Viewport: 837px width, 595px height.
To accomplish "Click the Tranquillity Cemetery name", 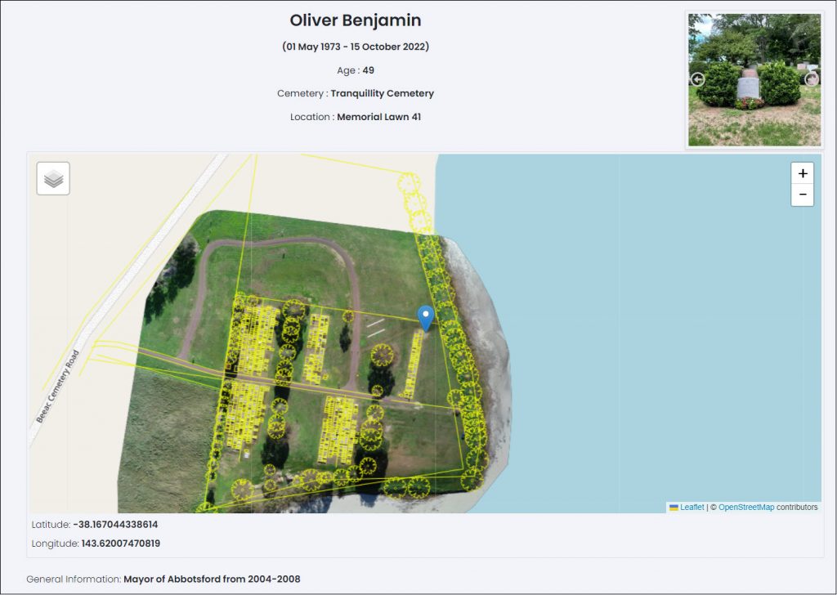I will (383, 93).
